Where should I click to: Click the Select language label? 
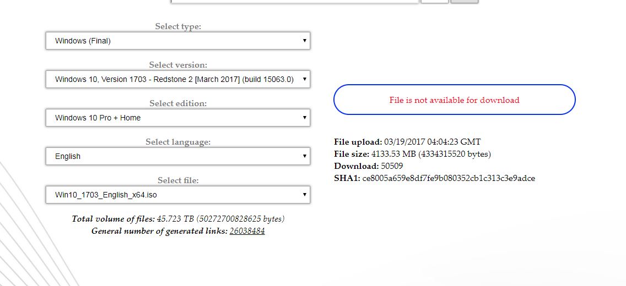click(x=178, y=142)
